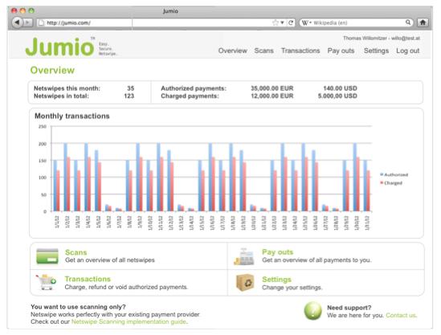Open the Settings menu item
Screen dimensions: 441x335
point(376,51)
